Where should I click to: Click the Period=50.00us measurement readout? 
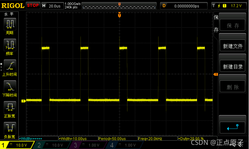click(x=118, y=139)
